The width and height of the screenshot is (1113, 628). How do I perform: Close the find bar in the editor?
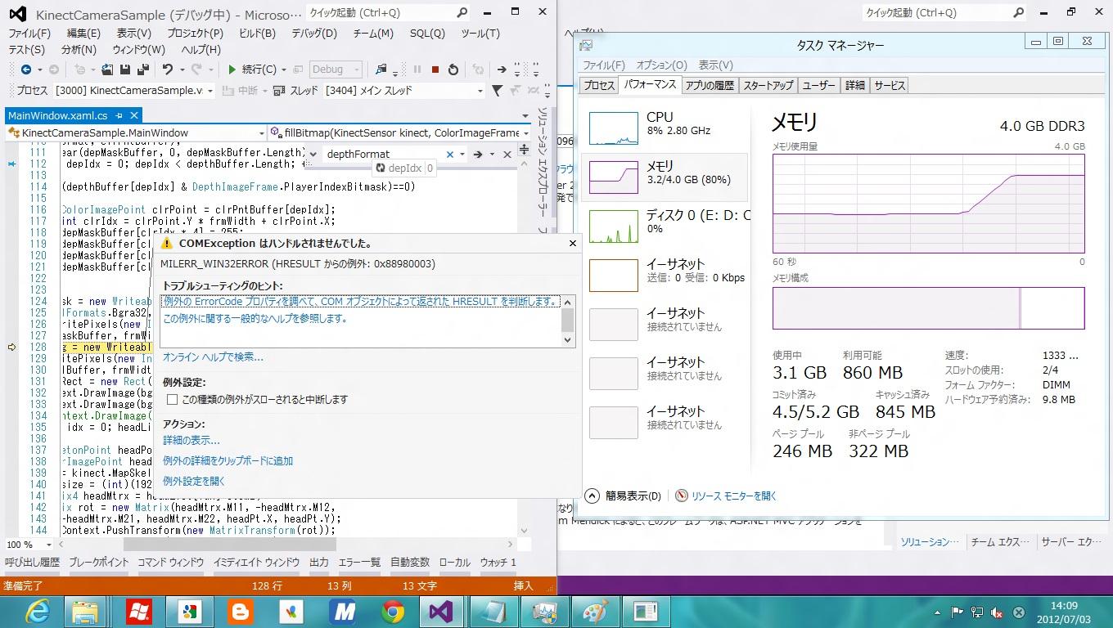(x=507, y=154)
